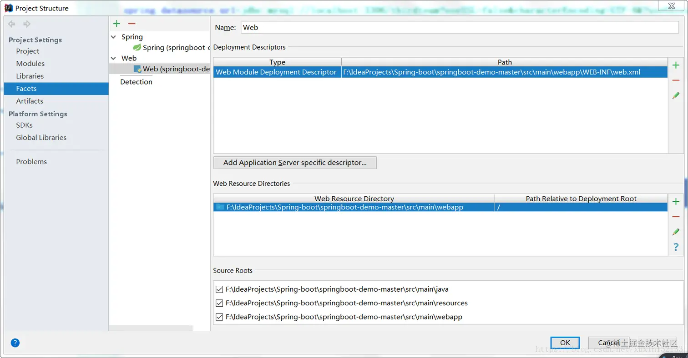The width and height of the screenshot is (688, 358).
Task: Remove the selected facet with the minus icon
Action: (x=132, y=24)
